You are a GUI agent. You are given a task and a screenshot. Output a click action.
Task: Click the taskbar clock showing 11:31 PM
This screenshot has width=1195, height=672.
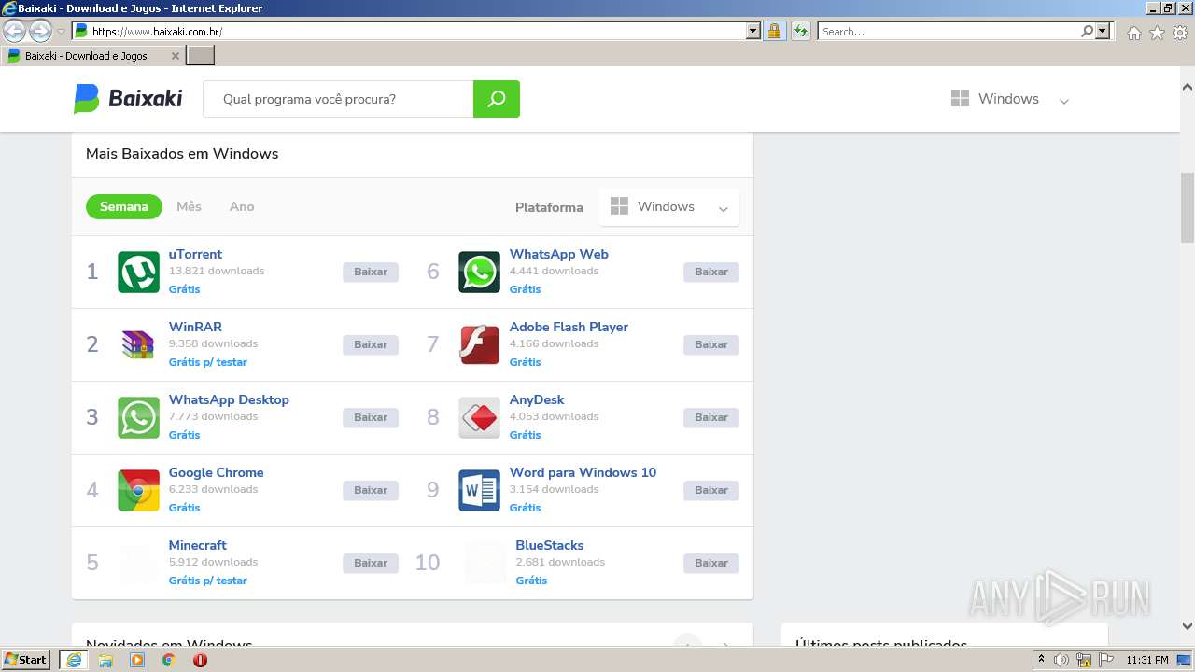(x=1147, y=660)
